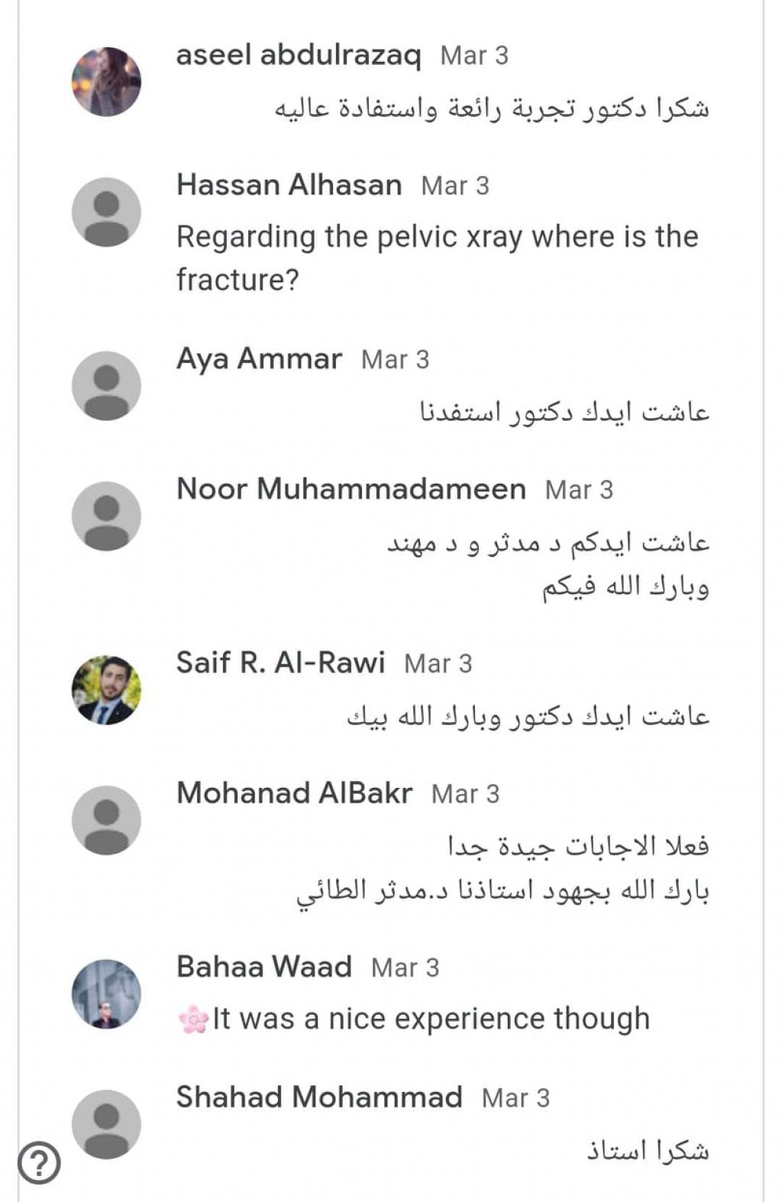Click the Bahaa Waad name
Viewport: 782px width, 1202px height.
pos(263,967)
